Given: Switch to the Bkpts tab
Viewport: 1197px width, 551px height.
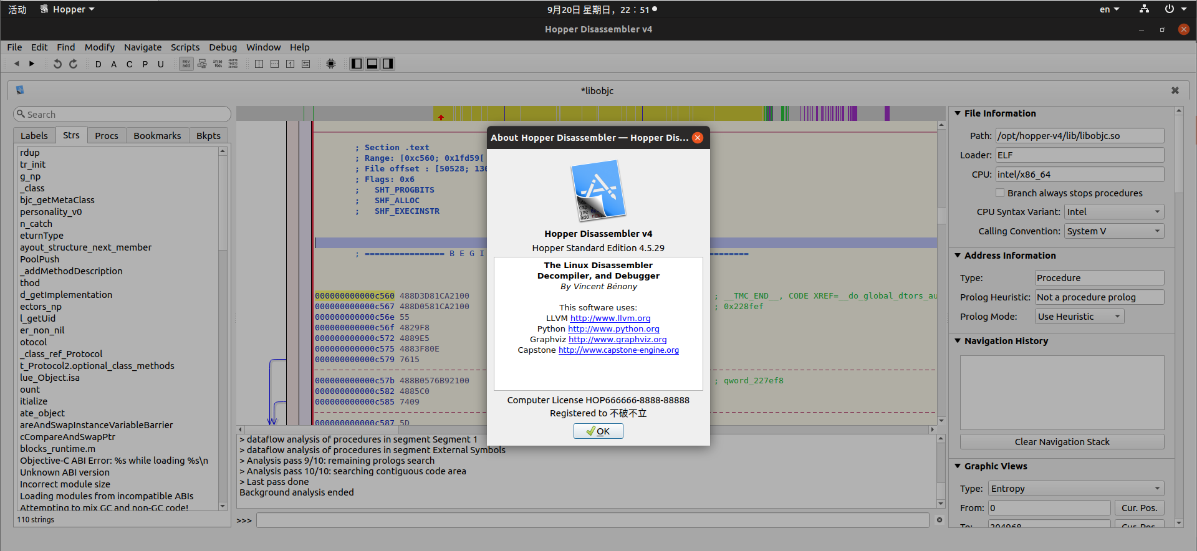Looking at the screenshot, I should [x=208, y=136].
